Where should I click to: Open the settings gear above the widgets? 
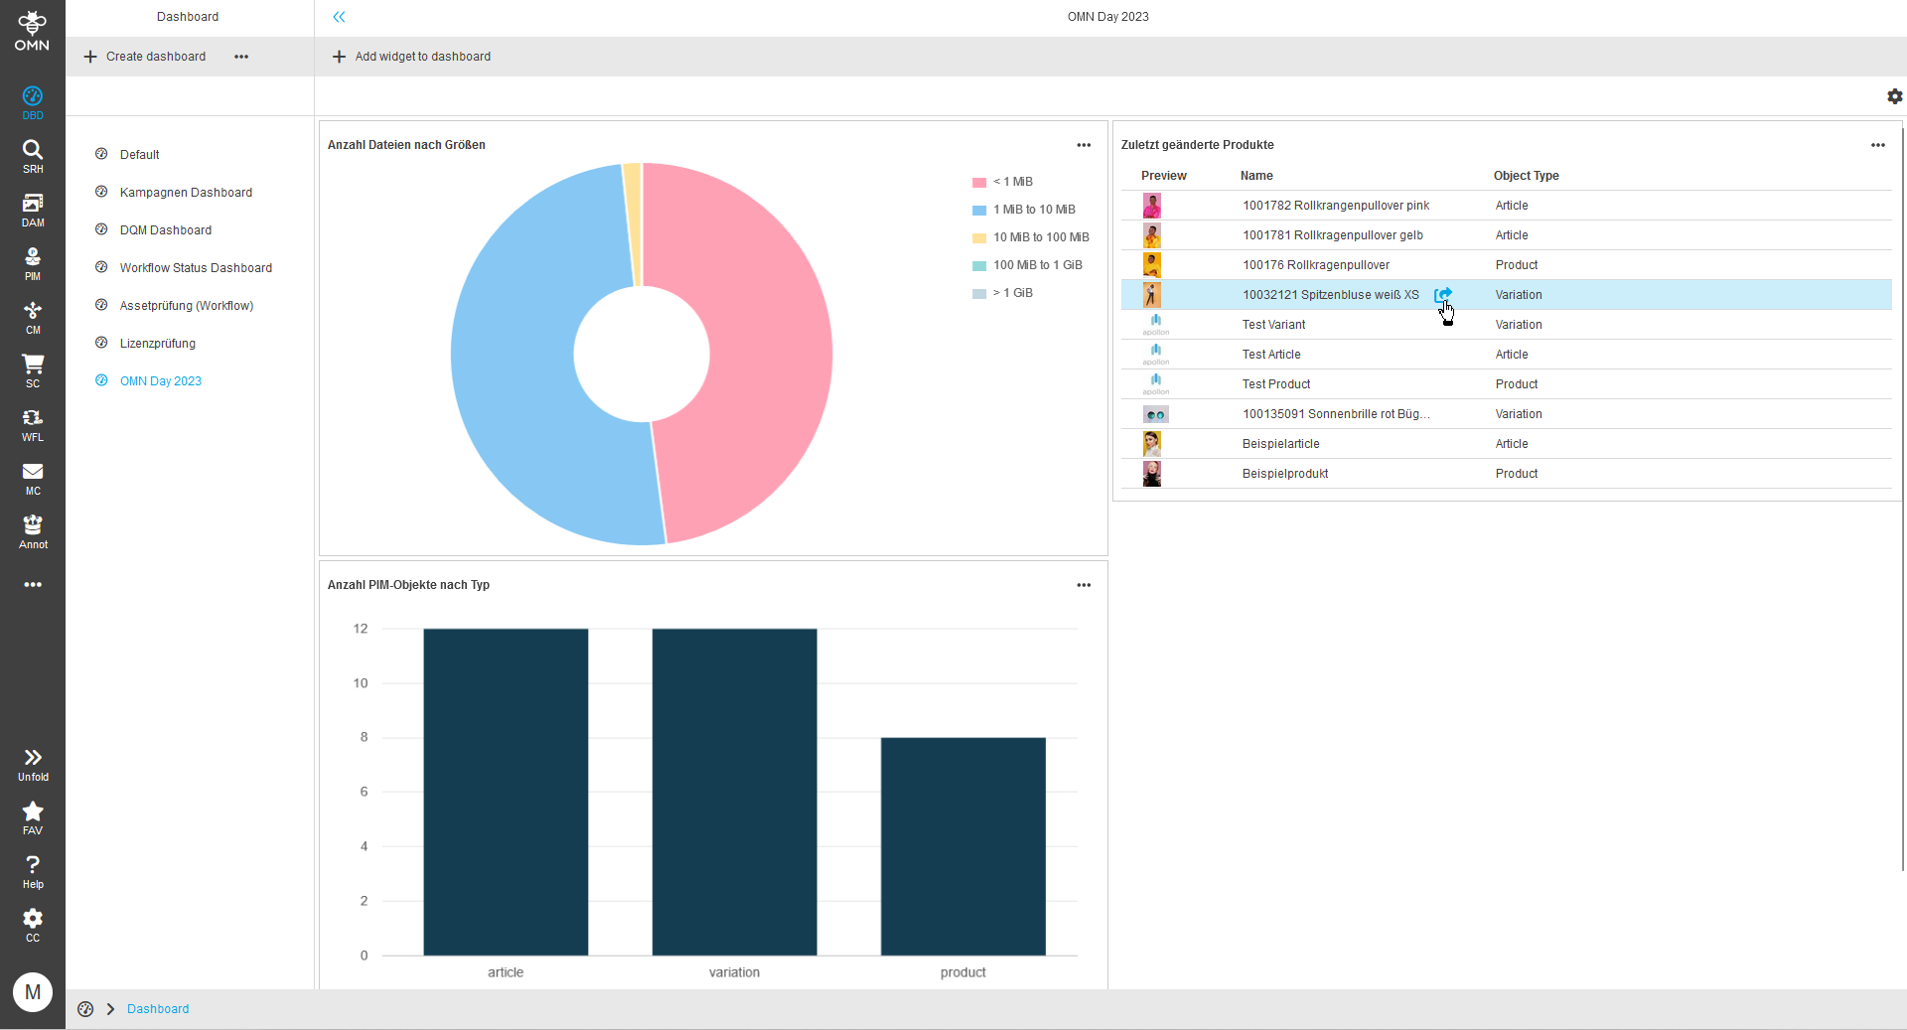[x=1895, y=96]
